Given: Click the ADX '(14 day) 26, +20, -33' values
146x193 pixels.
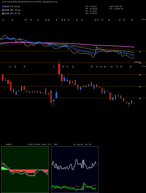Looking at the screenshot, I should click(82, 144).
